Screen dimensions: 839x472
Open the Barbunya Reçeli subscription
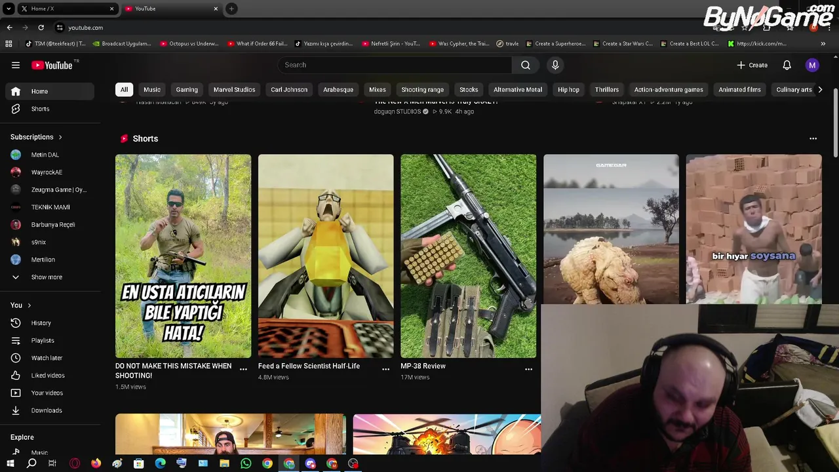[49, 225]
